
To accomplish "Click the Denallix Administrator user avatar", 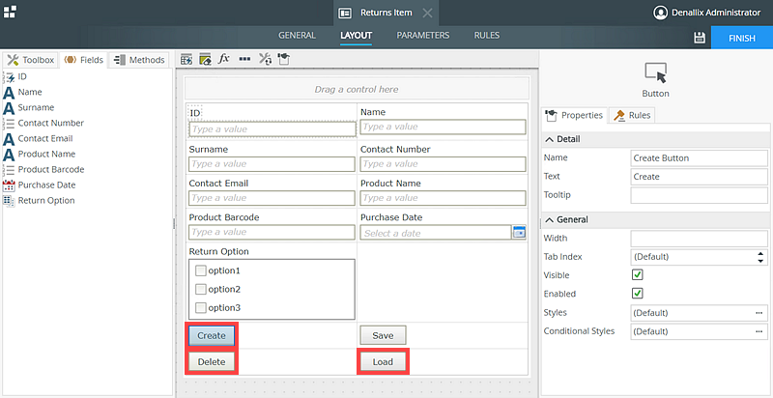I will 661,13.
